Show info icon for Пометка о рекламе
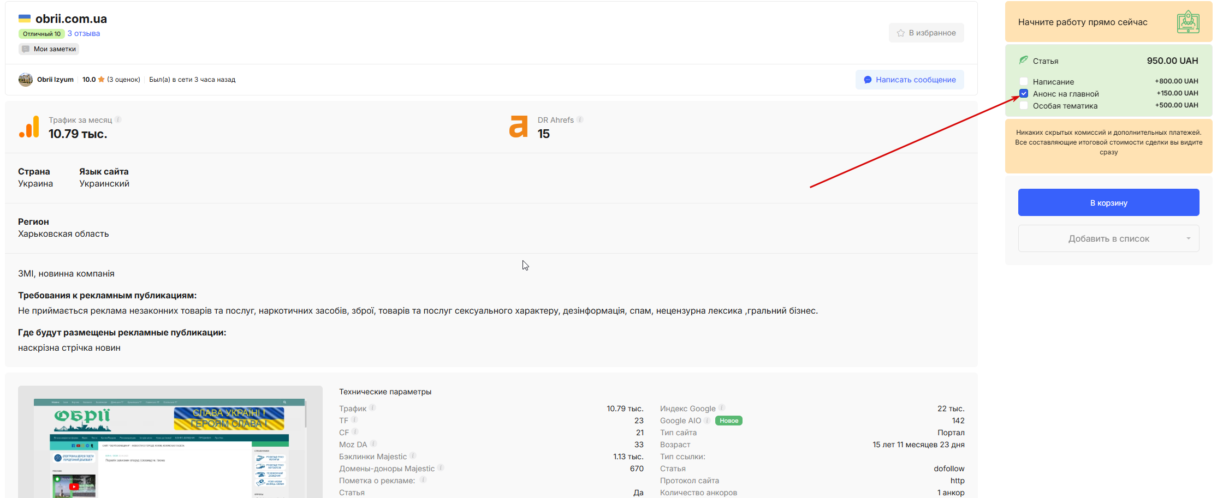 (x=423, y=480)
